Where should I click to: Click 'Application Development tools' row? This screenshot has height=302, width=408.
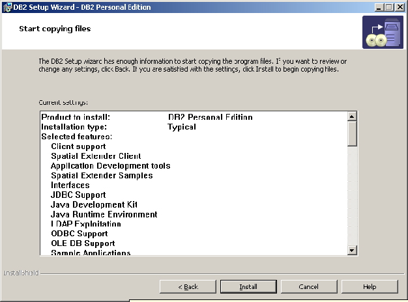[111, 166]
